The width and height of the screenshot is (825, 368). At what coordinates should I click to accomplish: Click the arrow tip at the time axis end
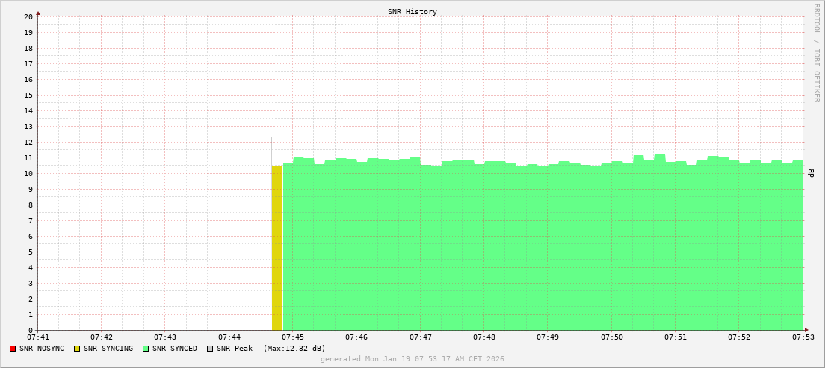806,330
